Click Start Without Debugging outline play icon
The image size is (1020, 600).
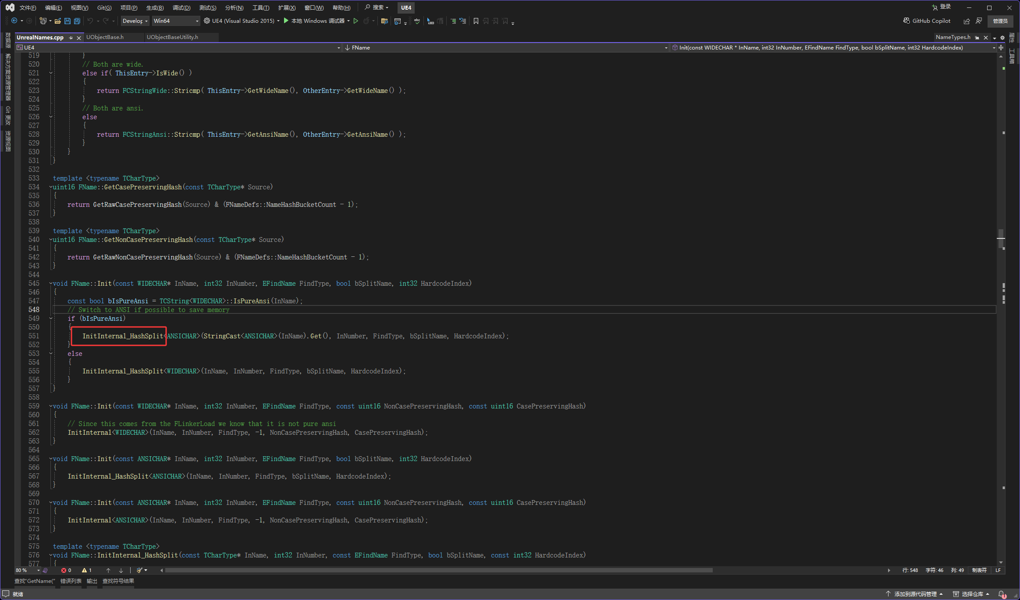[356, 21]
